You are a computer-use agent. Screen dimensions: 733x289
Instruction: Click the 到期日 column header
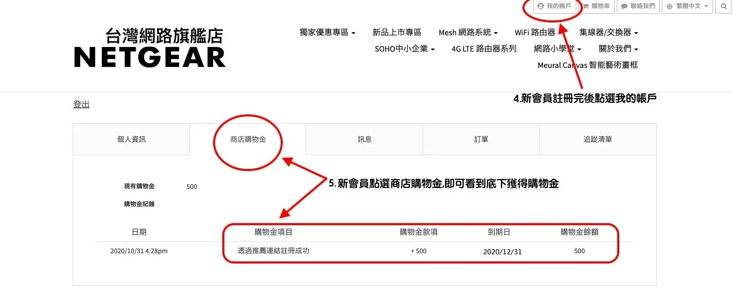[x=498, y=232]
